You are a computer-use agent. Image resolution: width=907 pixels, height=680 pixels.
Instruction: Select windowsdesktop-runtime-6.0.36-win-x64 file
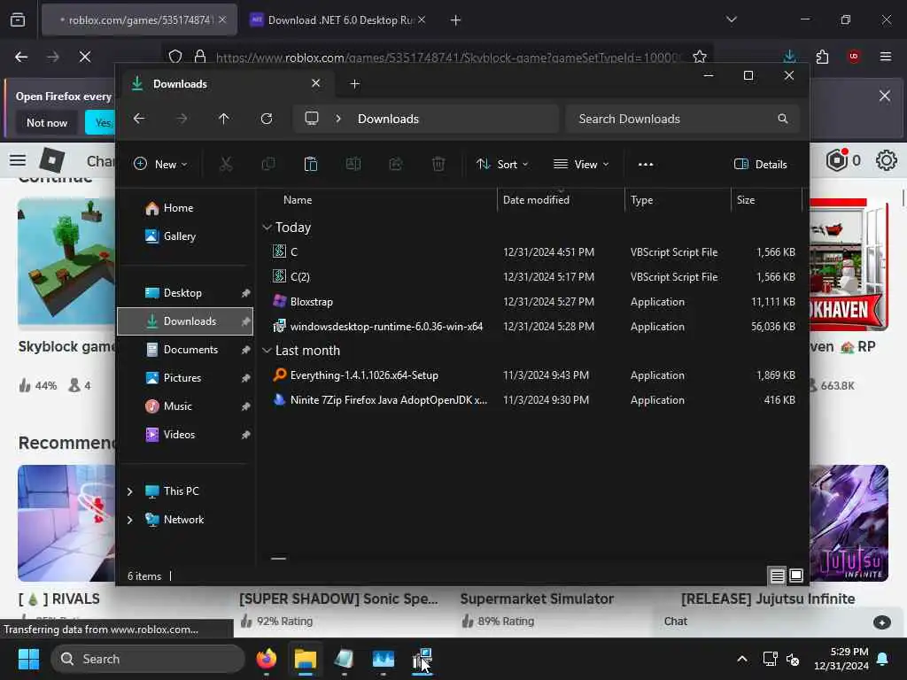click(x=532, y=327)
